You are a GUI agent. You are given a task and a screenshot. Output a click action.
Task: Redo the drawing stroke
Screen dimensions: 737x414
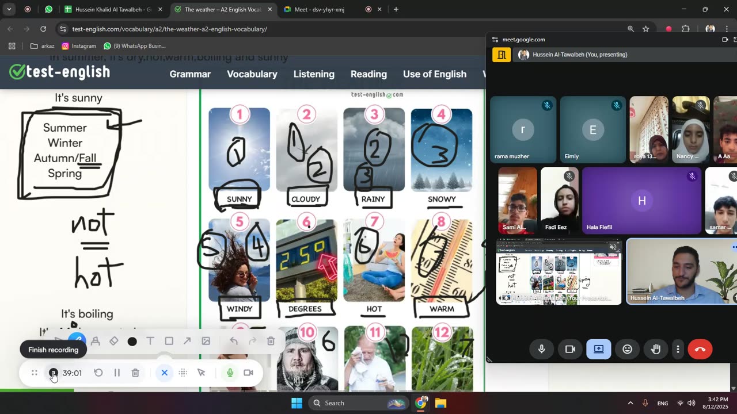pyautogui.click(x=252, y=341)
